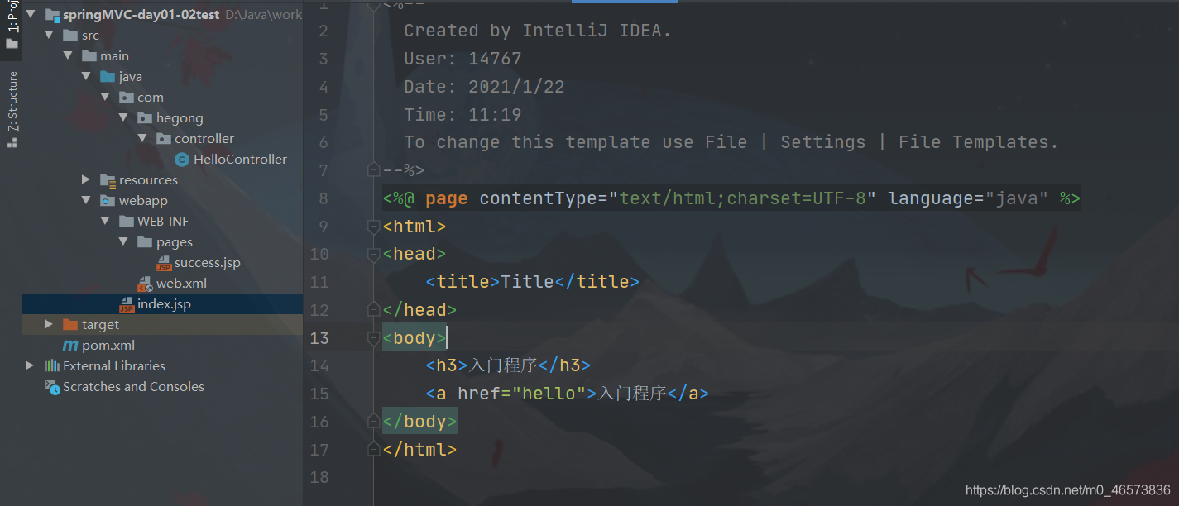The width and height of the screenshot is (1179, 506).
Task: Click the index.jsp file icon
Action: 127,304
